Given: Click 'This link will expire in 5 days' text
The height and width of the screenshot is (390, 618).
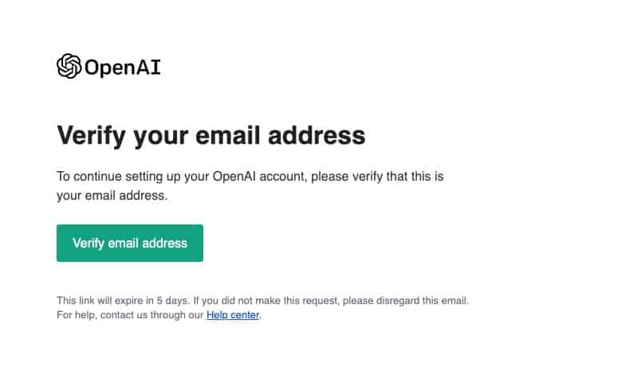Looking at the screenshot, I should [x=123, y=301].
